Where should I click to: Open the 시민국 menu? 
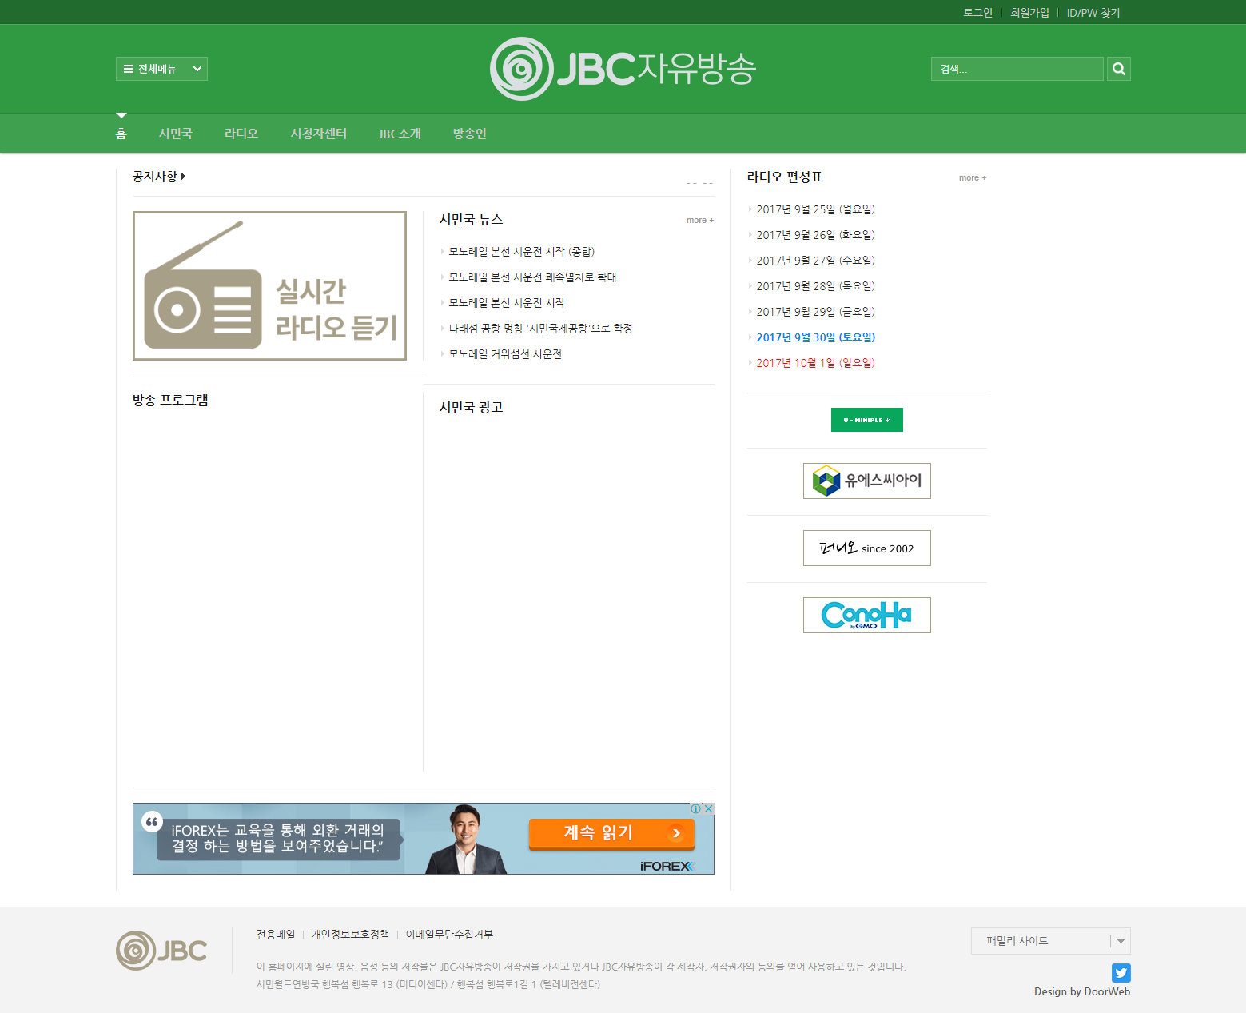coord(176,133)
